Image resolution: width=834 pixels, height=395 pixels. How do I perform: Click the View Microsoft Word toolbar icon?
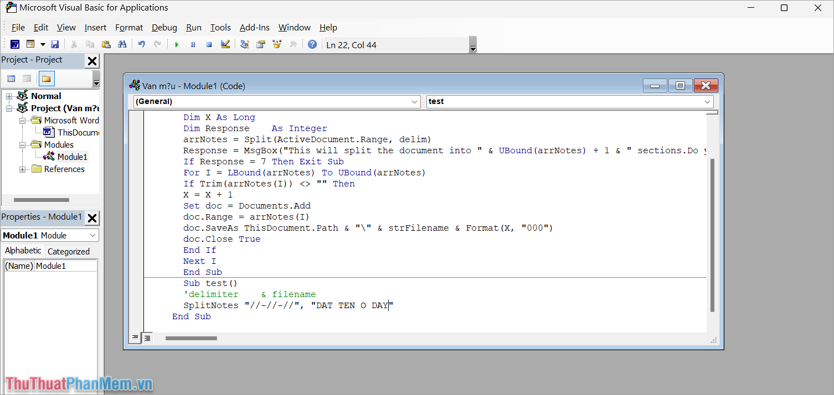(x=15, y=45)
